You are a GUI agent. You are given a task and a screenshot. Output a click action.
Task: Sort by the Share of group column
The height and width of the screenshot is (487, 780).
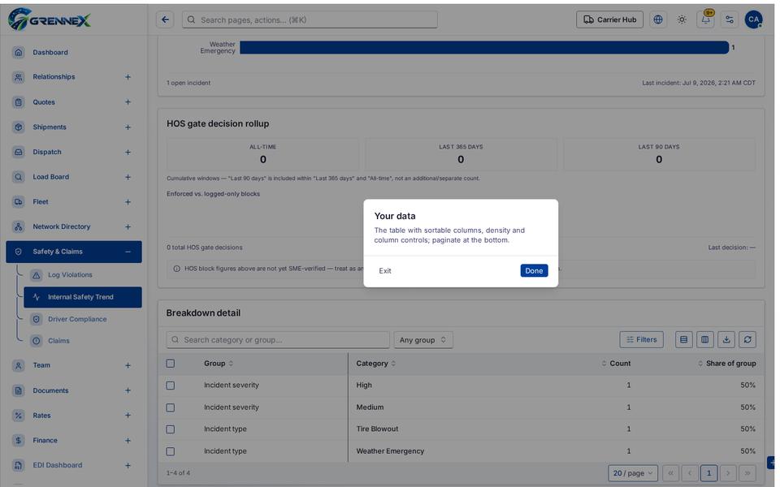(726, 364)
